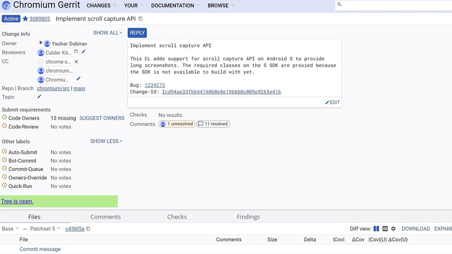Screen dimensions: 452x254
Task: Click Calder Kit's reviewer avatar
Action: click(x=41, y=53)
